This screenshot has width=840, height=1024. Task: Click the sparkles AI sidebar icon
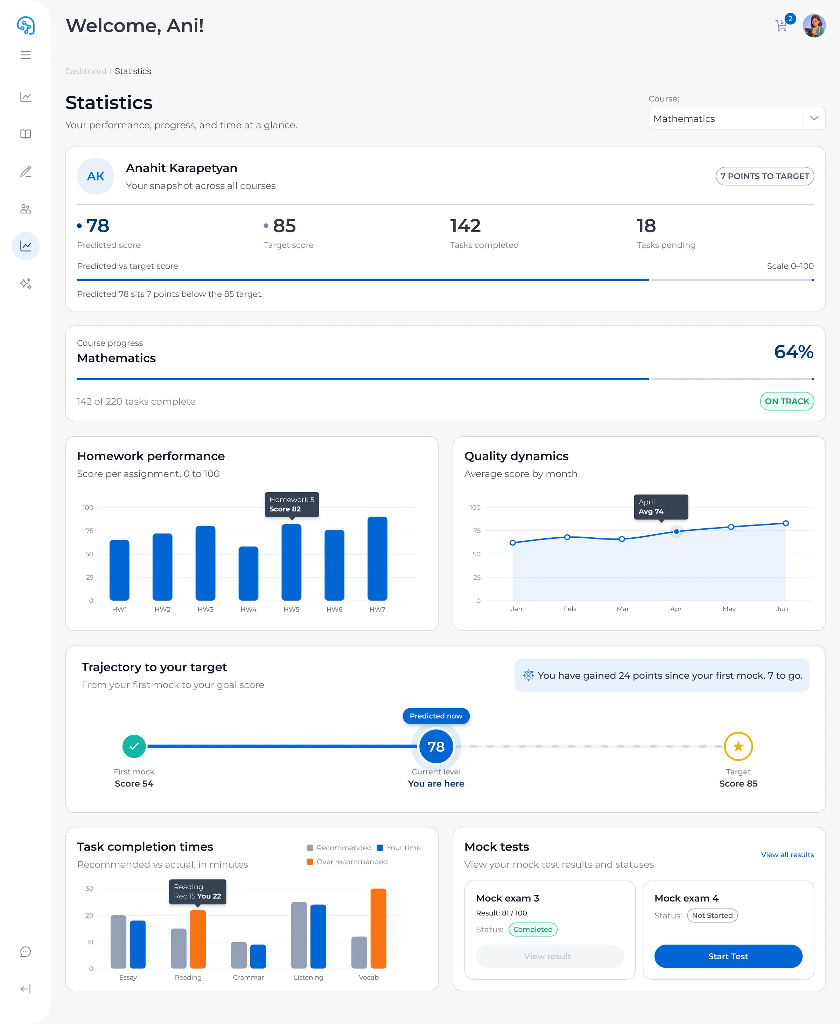(x=26, y=283)
